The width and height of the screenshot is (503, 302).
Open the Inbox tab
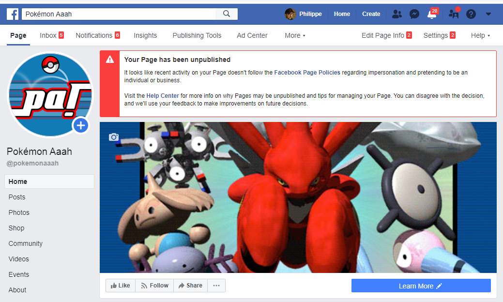(52, 35)
